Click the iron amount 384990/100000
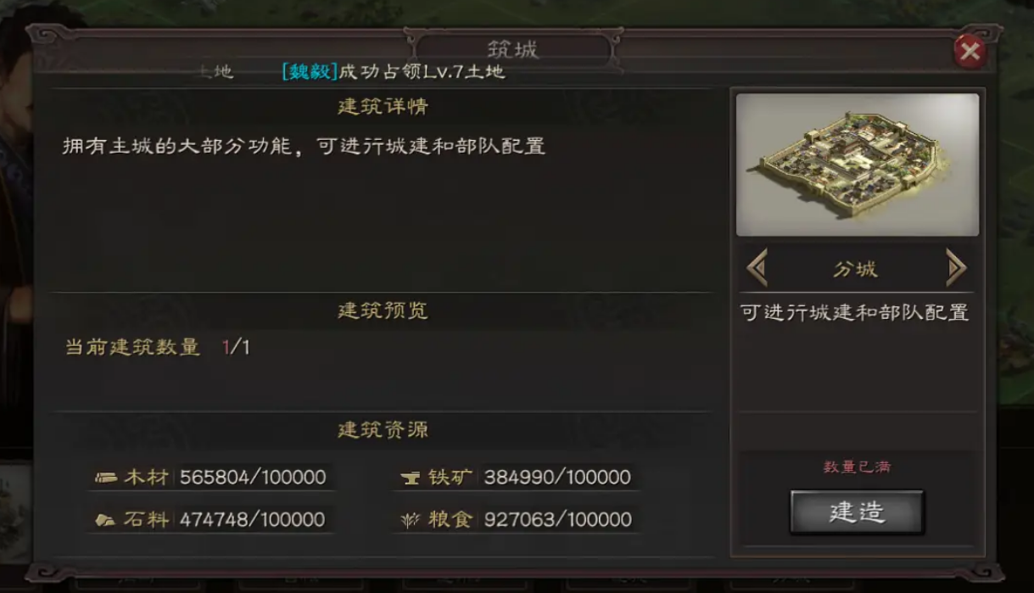1034x593 pixels. (x=557, y=478)
